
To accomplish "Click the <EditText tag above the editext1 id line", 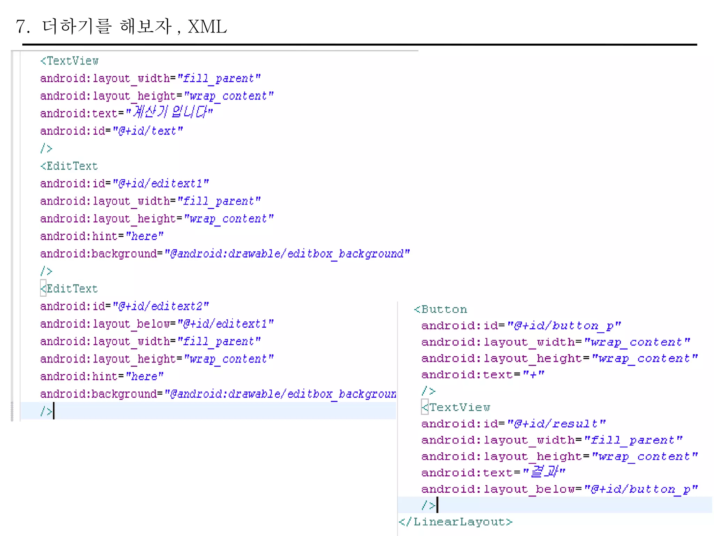I will pyautogui.click(x=69, y=166).
